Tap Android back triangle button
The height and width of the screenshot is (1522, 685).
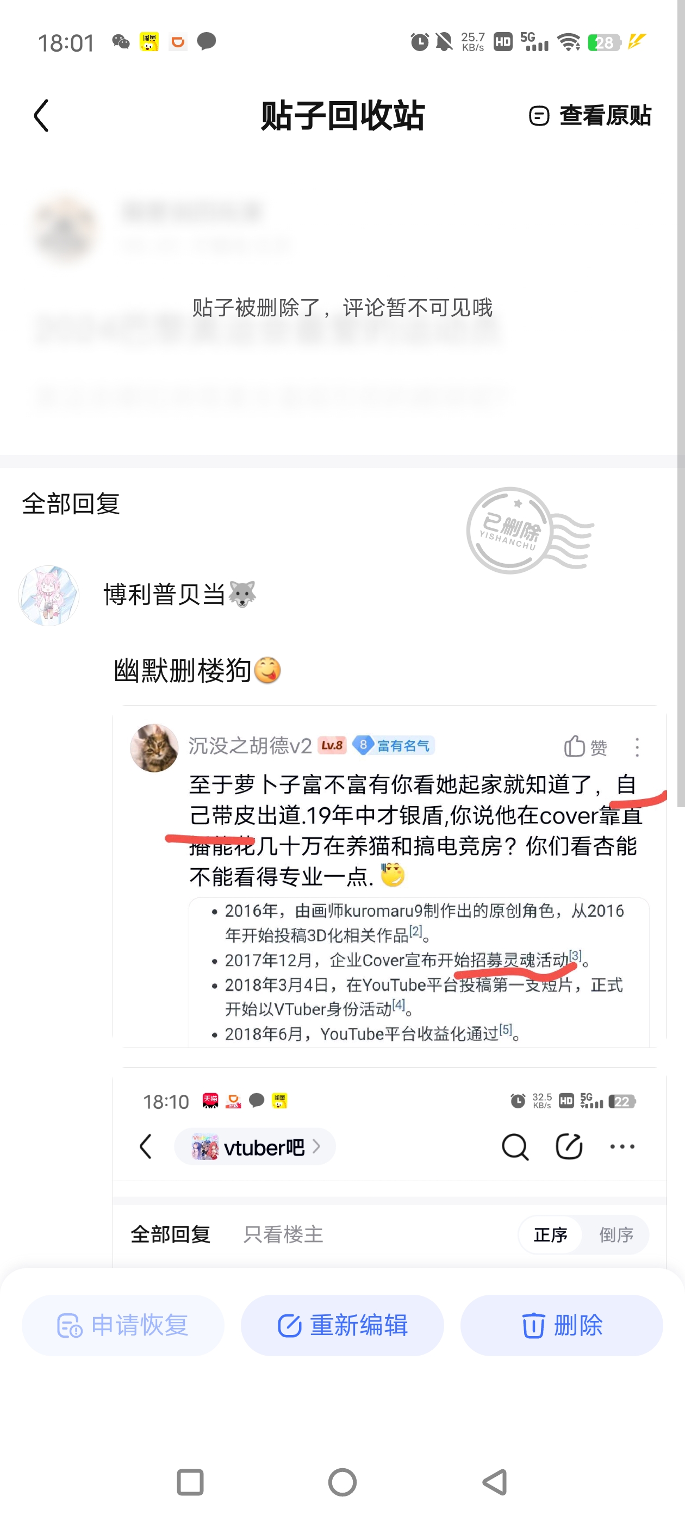495,1482
